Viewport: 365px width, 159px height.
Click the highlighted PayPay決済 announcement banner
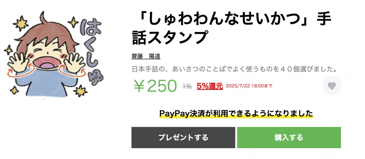click(x=236, y=114)
